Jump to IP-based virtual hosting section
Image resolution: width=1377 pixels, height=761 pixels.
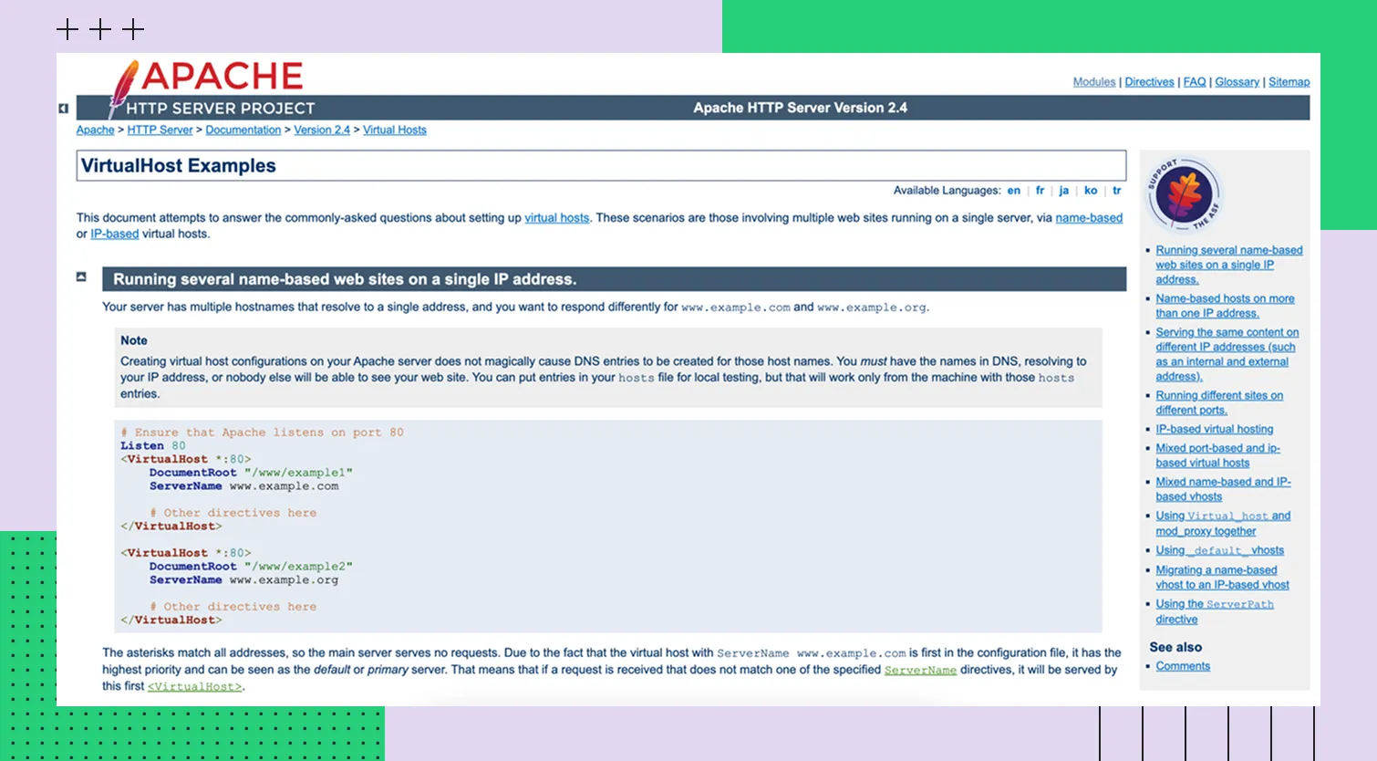(x=1214, y=429)
